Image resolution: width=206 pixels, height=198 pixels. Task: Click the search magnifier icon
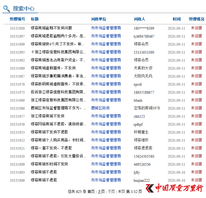click(6, 8)
